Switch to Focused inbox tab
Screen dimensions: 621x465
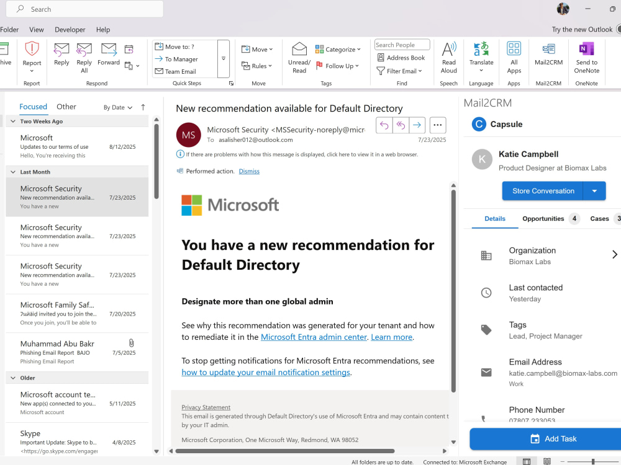(x=34, y=107)
